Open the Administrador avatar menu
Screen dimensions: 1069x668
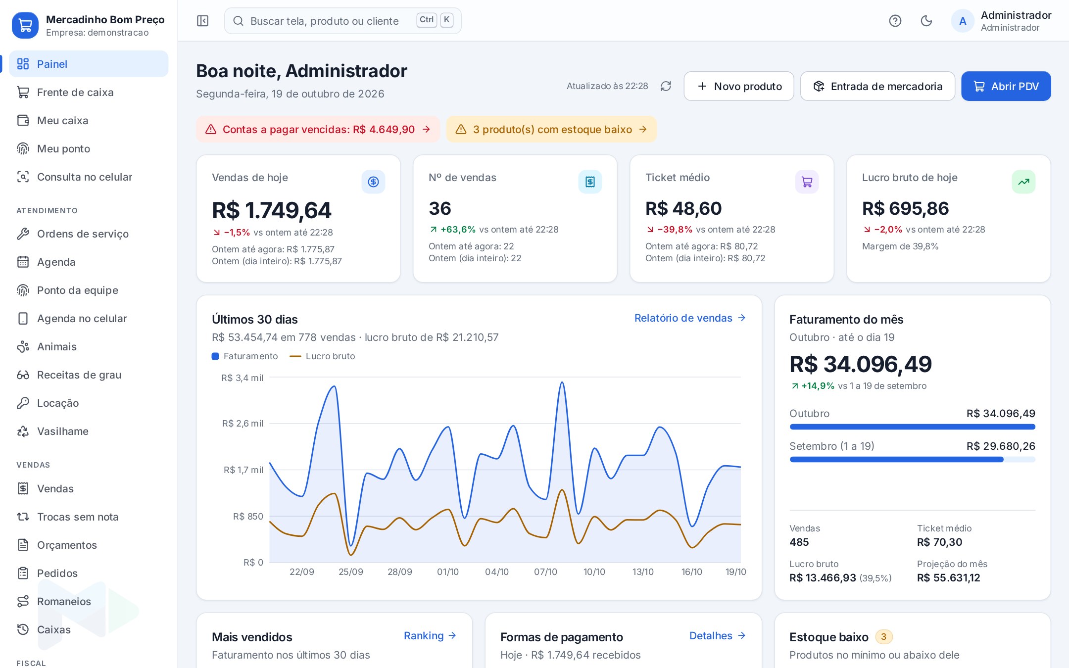coord(1001,21)
